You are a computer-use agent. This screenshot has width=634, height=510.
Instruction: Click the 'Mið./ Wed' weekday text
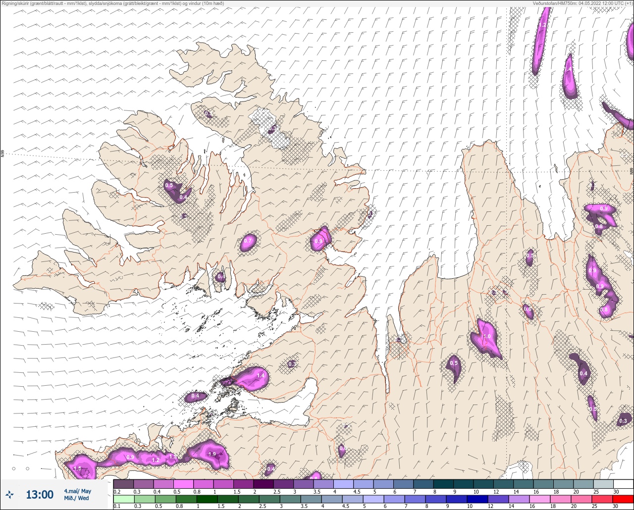pos(77,498)
